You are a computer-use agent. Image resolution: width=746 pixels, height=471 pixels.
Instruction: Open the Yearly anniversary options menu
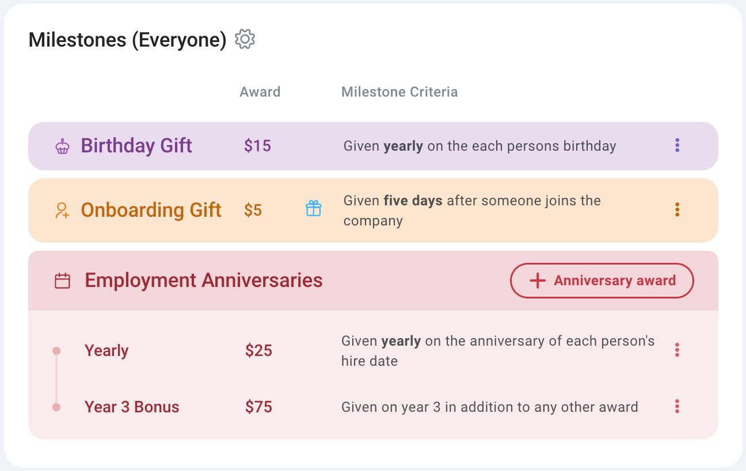click(x=678, y=350)
